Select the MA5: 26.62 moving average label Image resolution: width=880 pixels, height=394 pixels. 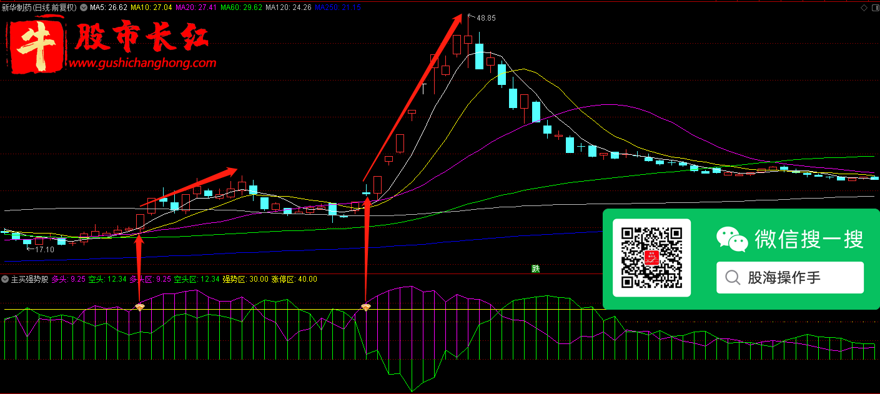[109, 8]
